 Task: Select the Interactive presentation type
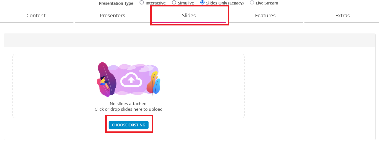point(142,3)
